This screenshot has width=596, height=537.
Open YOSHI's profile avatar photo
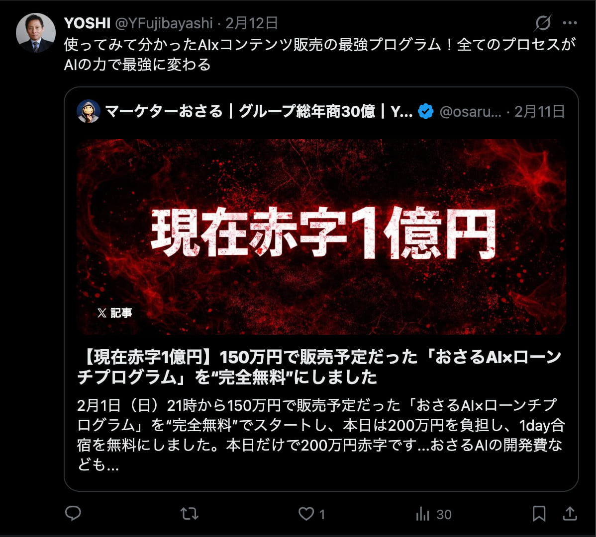coord(36,33)
